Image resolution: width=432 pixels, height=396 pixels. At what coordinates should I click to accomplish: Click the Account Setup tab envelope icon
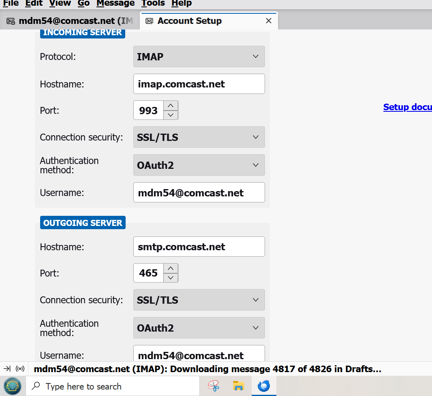pos(149,21)
